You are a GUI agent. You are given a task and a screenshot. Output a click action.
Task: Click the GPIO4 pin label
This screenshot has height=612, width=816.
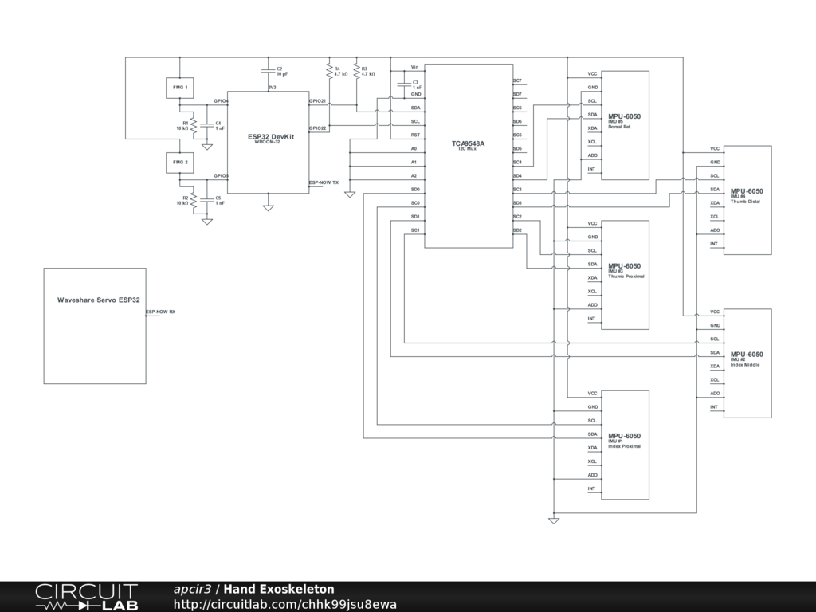tap(222, 101)
